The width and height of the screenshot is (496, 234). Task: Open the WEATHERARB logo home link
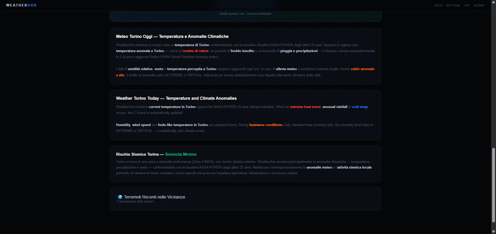(x=21, y=5)
